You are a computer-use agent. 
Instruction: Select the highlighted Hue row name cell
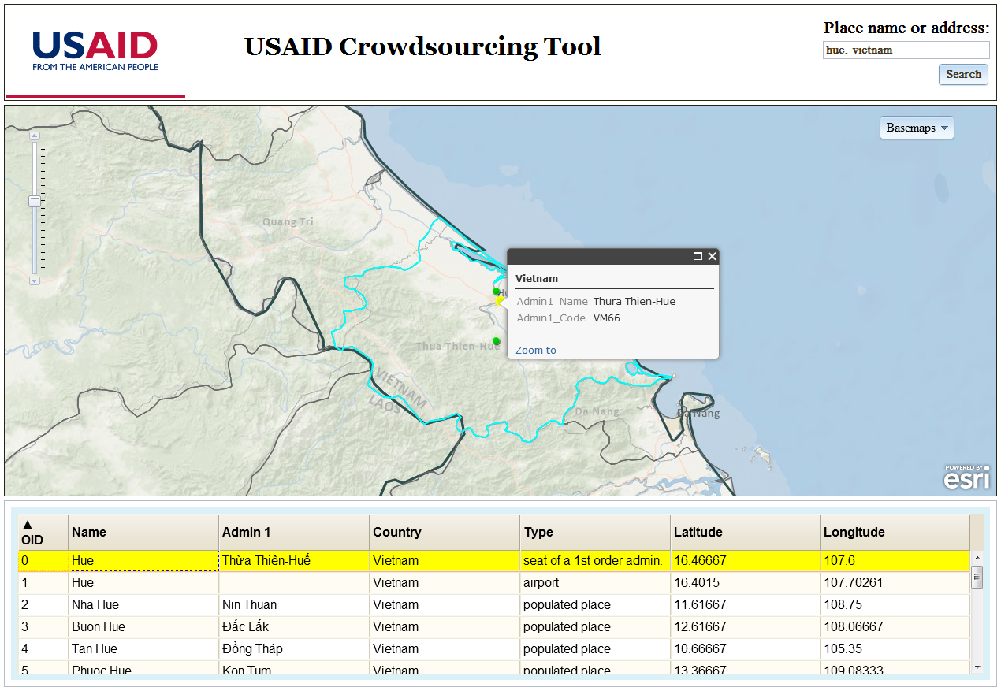tap(143, 561)
